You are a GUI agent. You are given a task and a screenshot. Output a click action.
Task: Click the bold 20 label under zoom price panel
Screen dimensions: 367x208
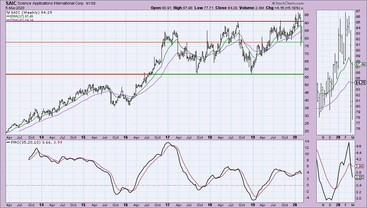click(338, 138)
